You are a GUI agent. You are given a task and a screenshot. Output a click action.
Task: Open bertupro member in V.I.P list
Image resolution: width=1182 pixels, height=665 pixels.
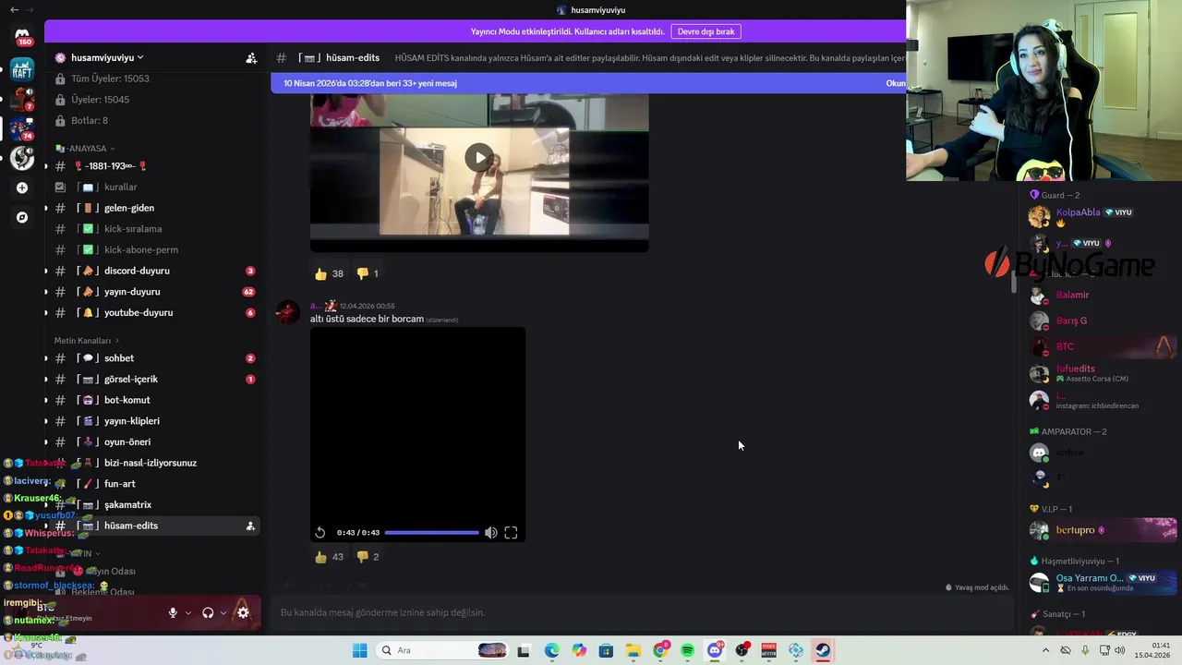1103,530
